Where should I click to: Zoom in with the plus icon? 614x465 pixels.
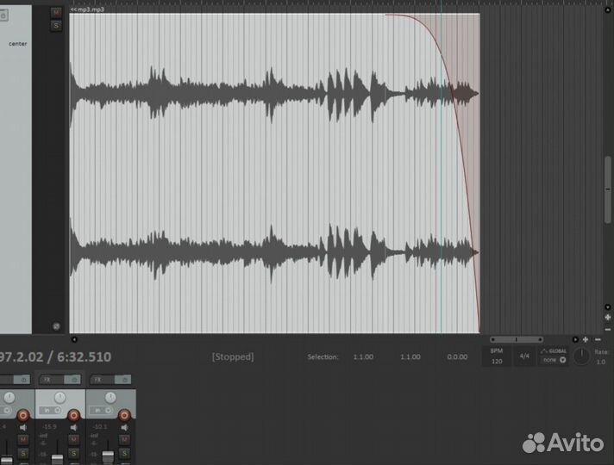point(586,339)
